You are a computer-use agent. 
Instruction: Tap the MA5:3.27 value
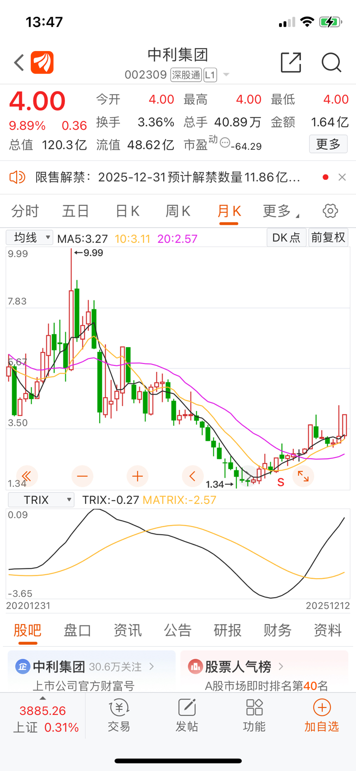click(83, 239)
